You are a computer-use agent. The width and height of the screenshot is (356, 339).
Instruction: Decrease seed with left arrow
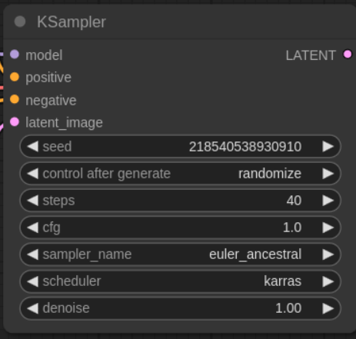pos(32,147)
